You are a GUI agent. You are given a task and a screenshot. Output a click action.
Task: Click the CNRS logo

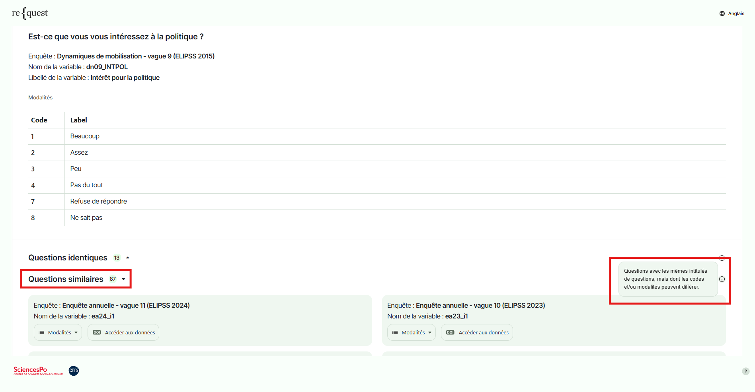point(74,371)
